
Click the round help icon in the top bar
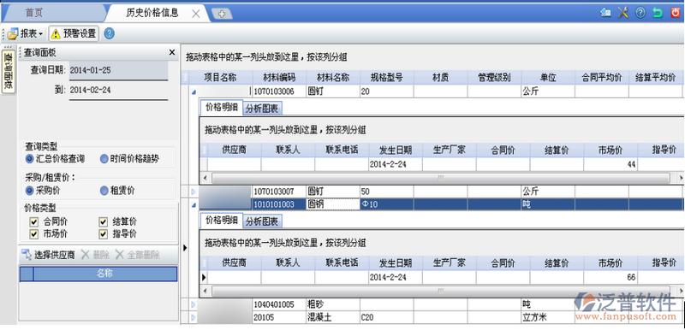tap(640, 13)
